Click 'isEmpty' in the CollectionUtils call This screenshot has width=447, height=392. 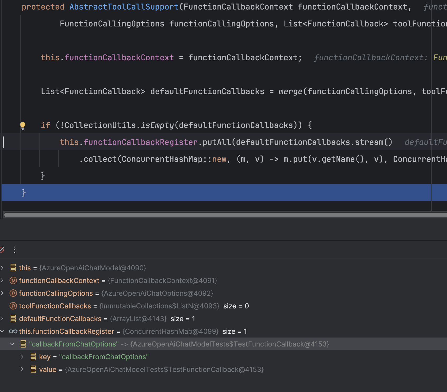157,125
